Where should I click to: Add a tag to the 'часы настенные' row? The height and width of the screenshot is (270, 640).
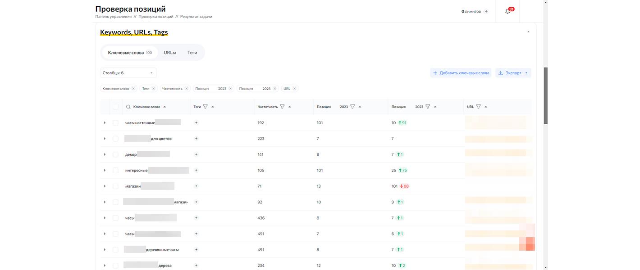196,122
